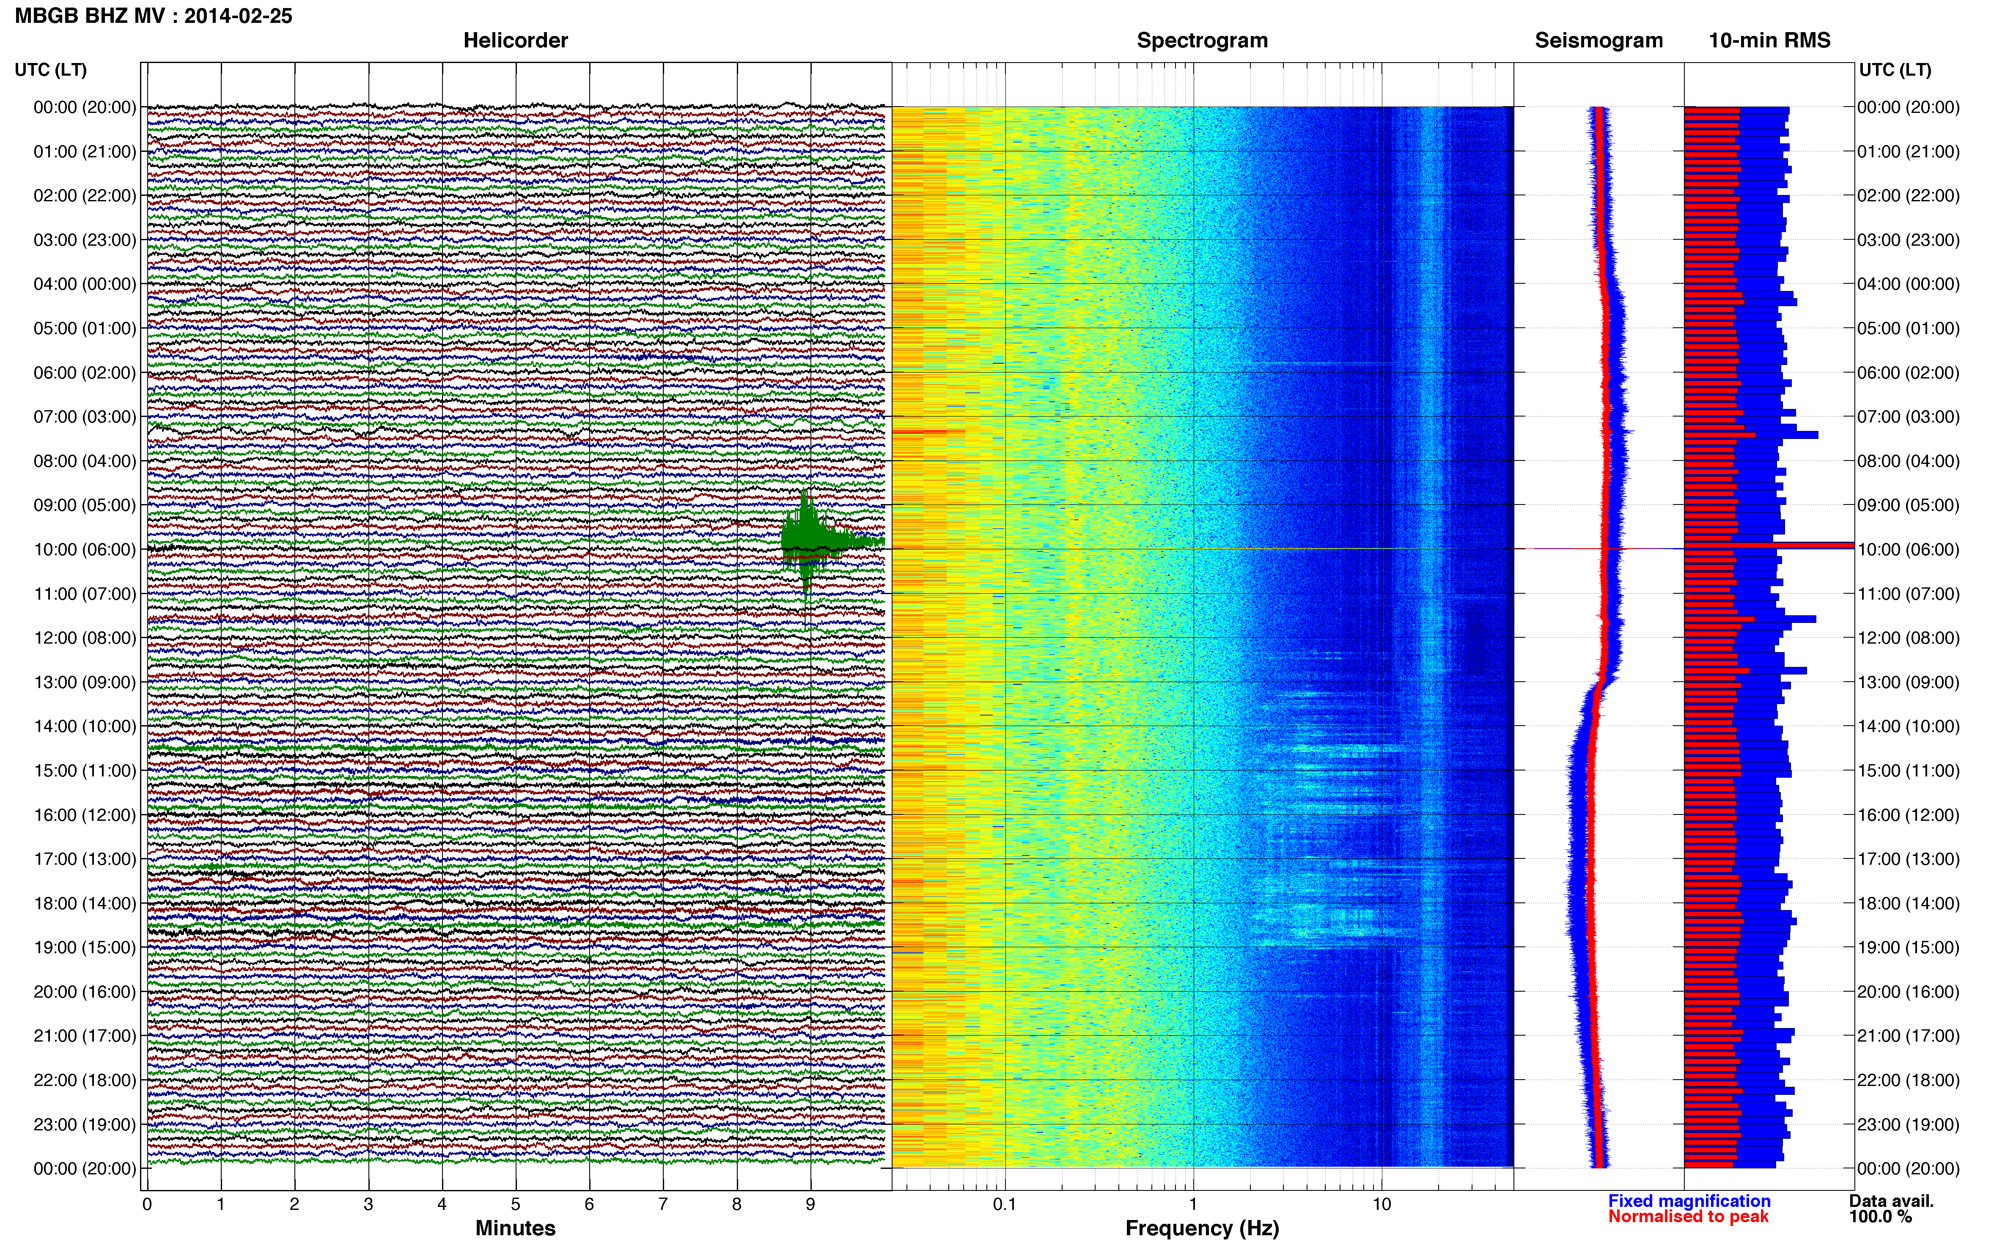Click the 'Normalised to peak' legend text
The height and width of the screenshot is (1253, 2005).
coord(1688,1217)
